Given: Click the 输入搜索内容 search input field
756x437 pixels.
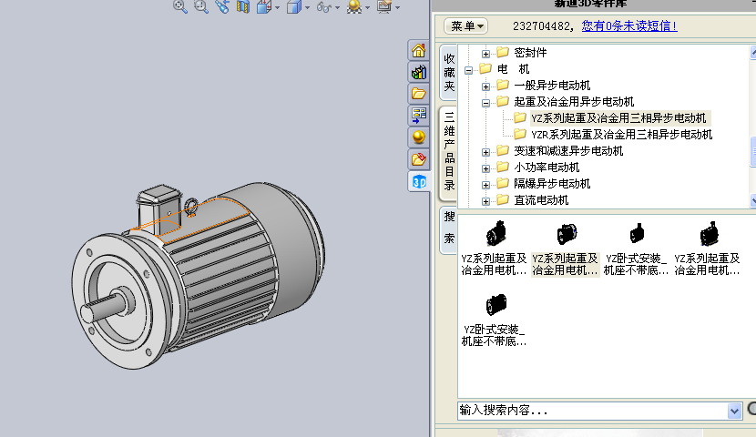Looking at the screenshot, I should pyautogui.click(x=592, y=411).
